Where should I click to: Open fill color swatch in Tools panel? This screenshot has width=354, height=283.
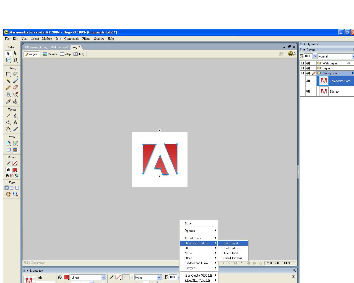click(15, 170)
